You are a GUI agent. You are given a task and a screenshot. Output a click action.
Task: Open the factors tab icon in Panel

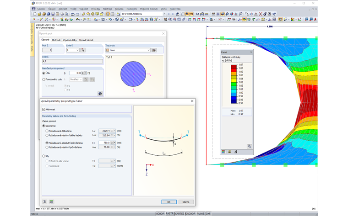pos(229,152)
